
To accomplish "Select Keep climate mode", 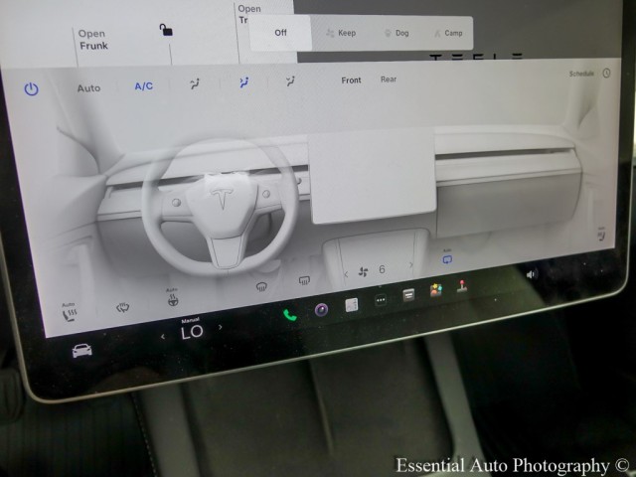I will (x=341, y=33).
